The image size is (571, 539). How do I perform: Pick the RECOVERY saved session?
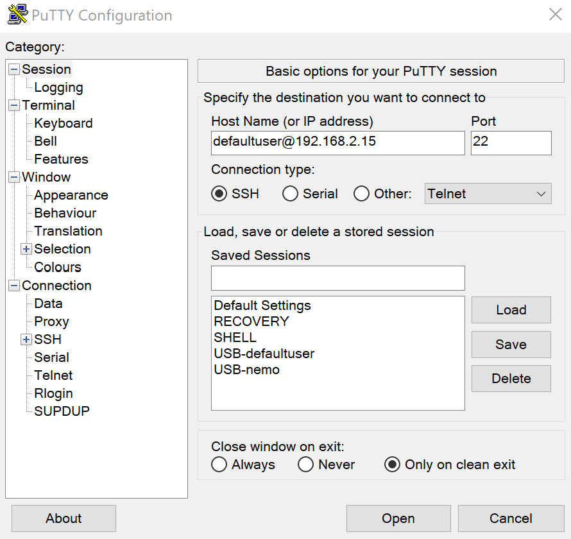251,321
